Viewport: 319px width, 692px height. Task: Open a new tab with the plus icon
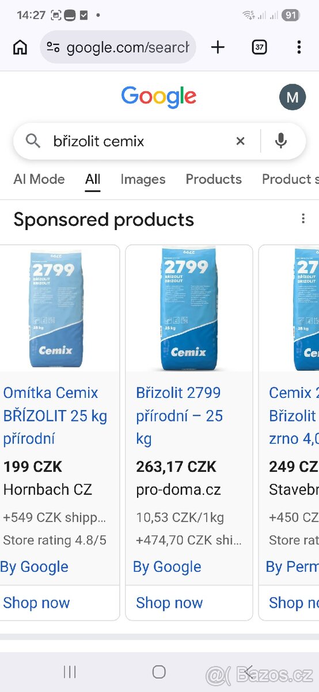click(218, 47)
